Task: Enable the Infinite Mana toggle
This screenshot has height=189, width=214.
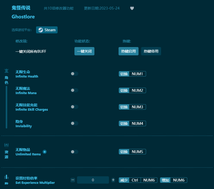Action: 74,90
